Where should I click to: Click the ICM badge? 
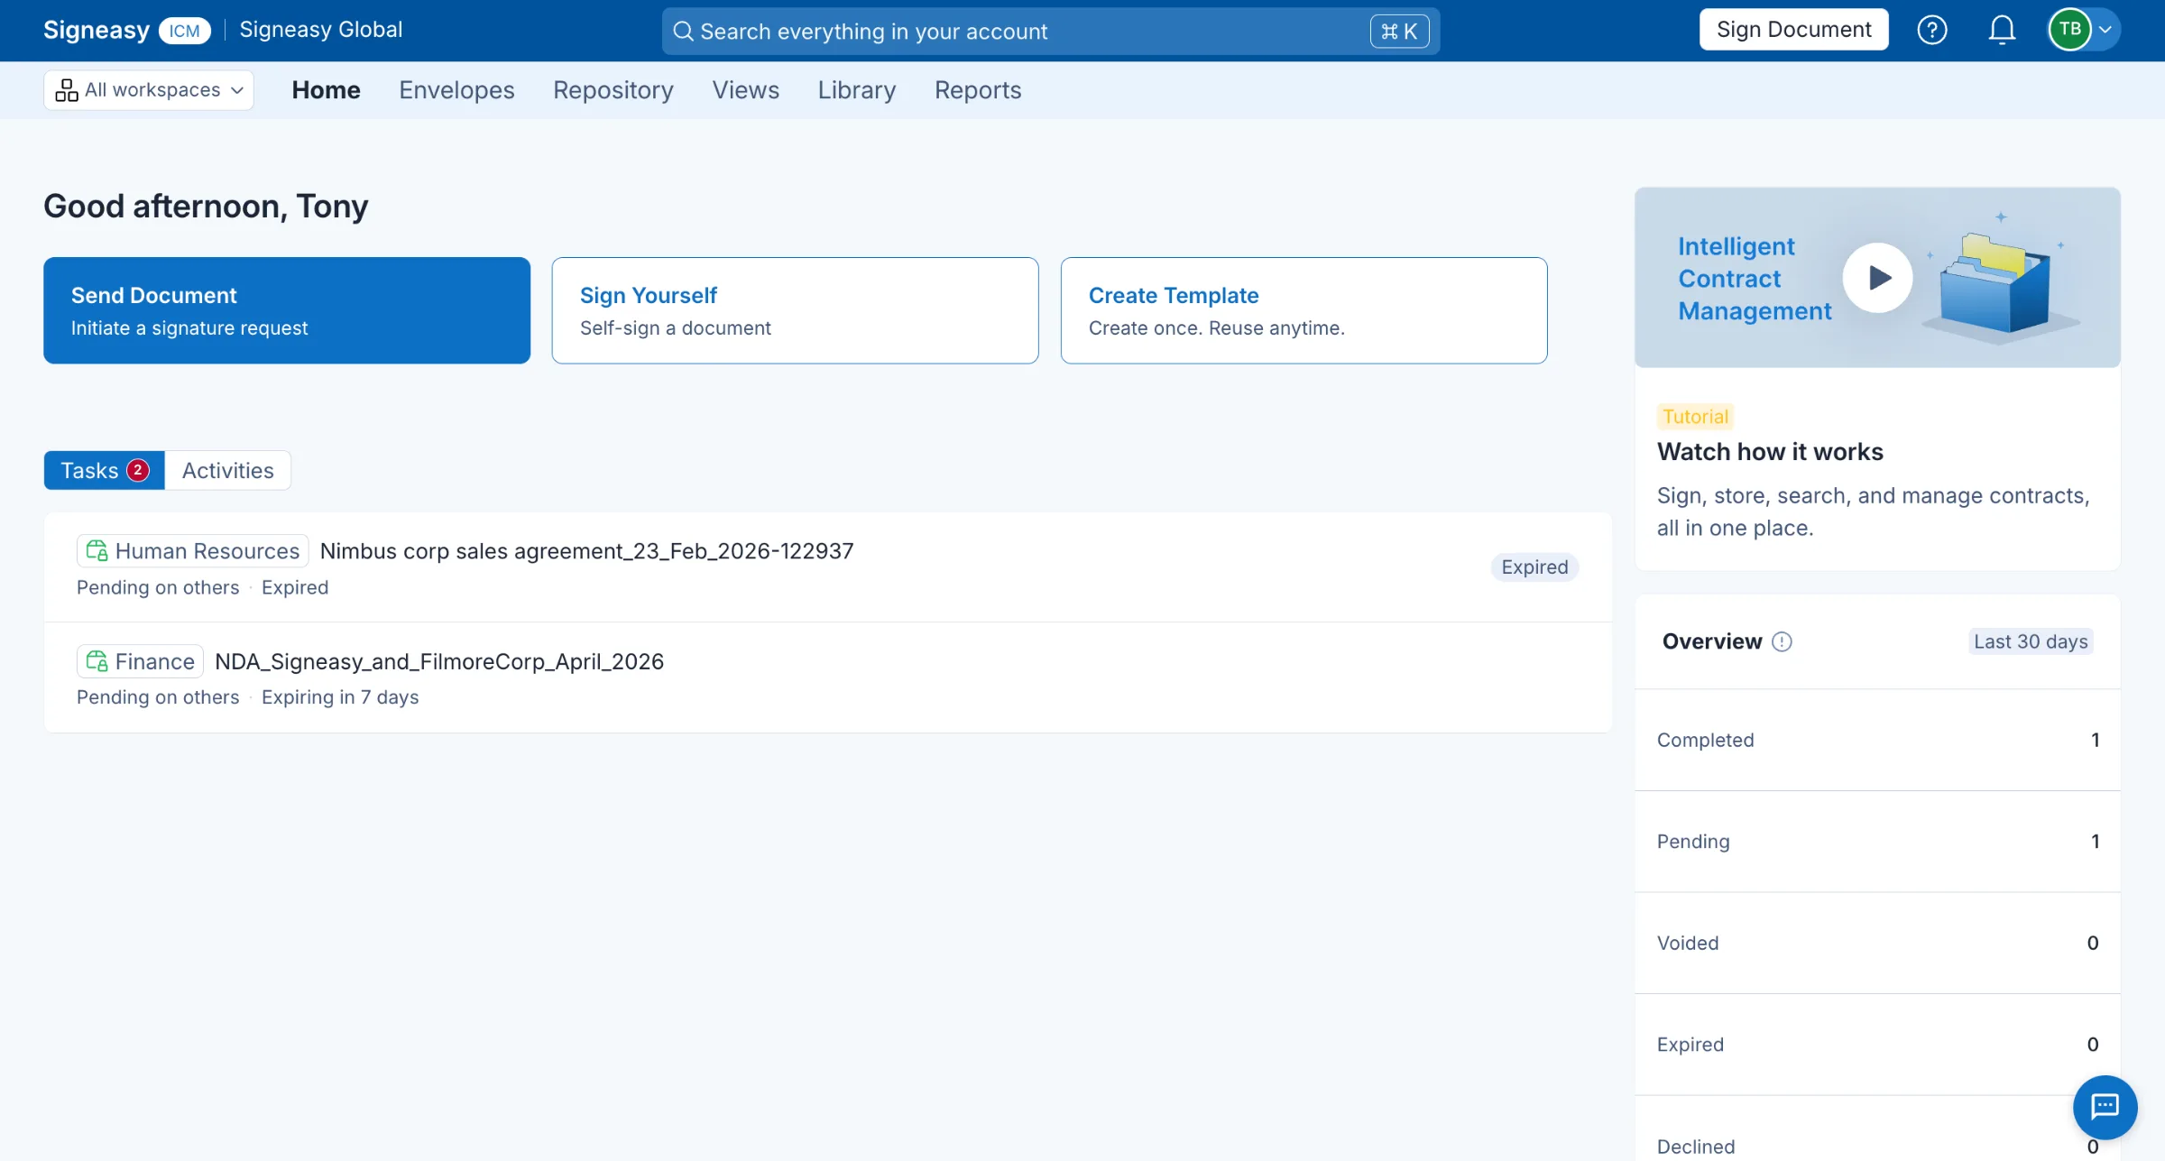(184, 31)
